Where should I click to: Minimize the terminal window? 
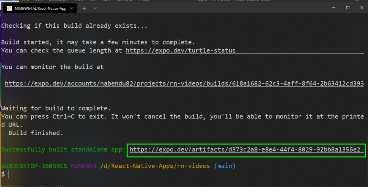click(334, 8)
